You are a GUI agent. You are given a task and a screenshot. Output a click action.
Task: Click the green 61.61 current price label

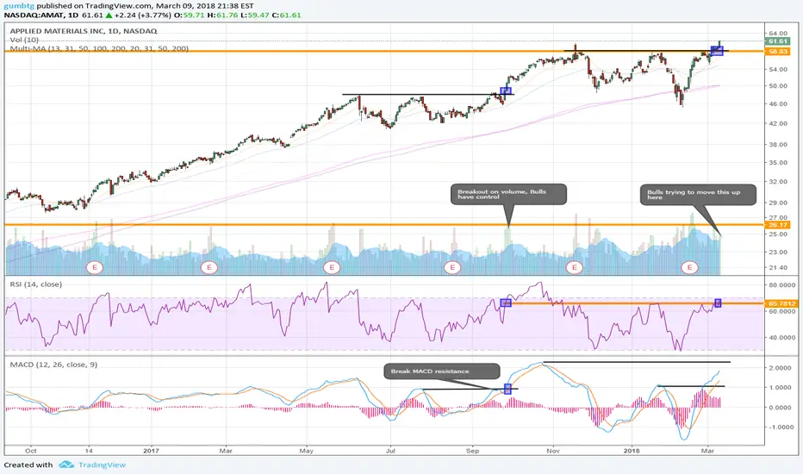(777, 41)
